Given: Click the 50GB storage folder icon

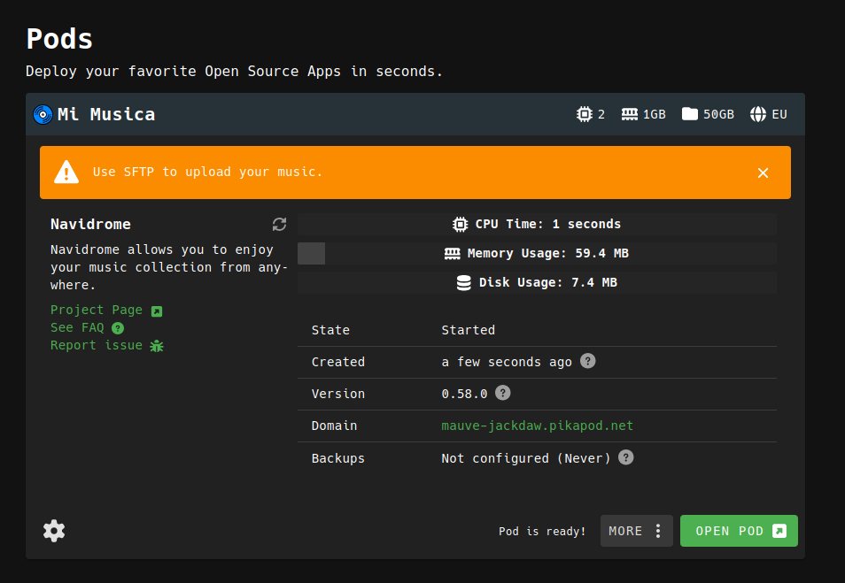Looking at the screenshot, I should tap(690, 114).
